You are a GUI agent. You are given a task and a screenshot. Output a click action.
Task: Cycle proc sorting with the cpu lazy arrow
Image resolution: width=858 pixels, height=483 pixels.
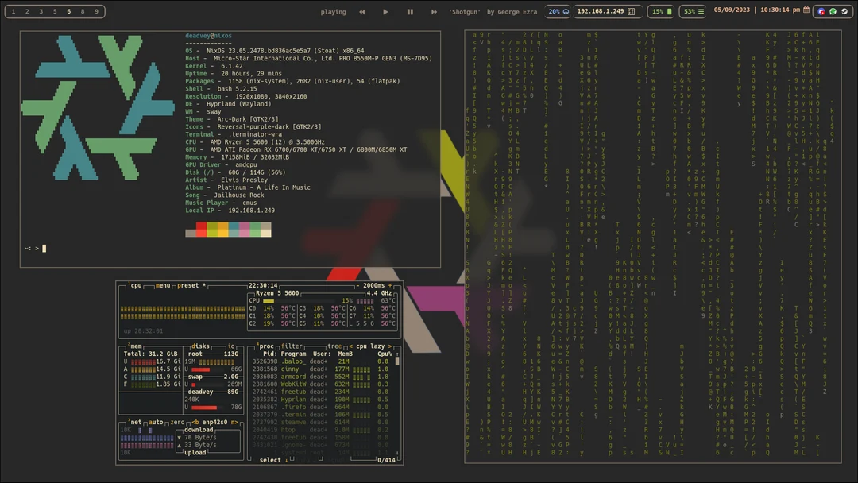(391, 346)
